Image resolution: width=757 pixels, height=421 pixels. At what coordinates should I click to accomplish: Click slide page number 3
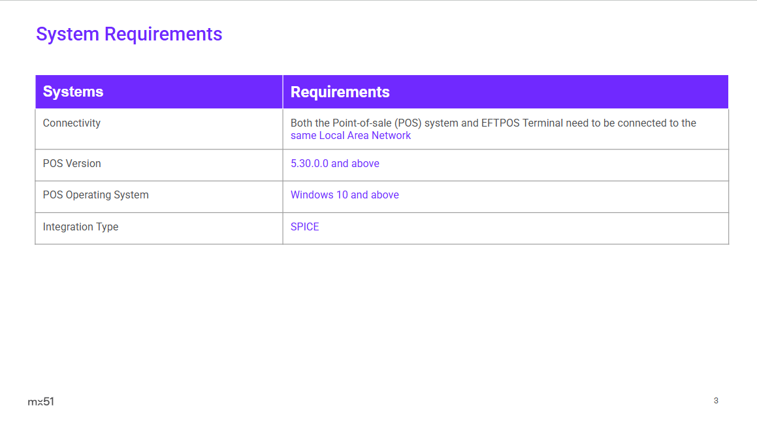coord(716,401)
